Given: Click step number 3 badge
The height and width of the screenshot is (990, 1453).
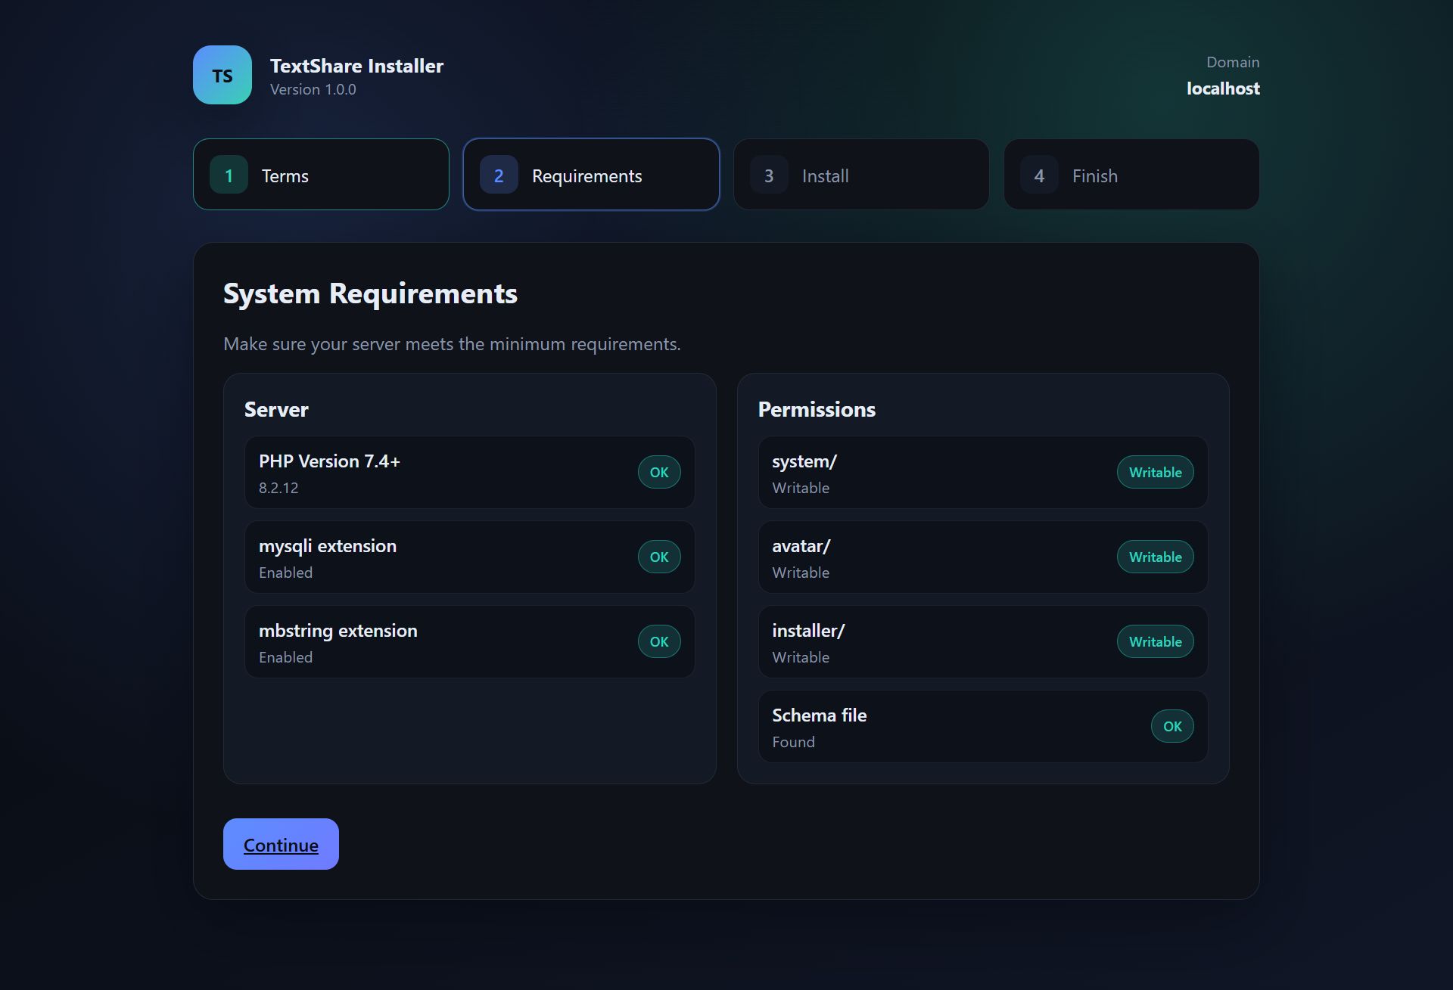Looking at the screenshot, I should point(769,175).
